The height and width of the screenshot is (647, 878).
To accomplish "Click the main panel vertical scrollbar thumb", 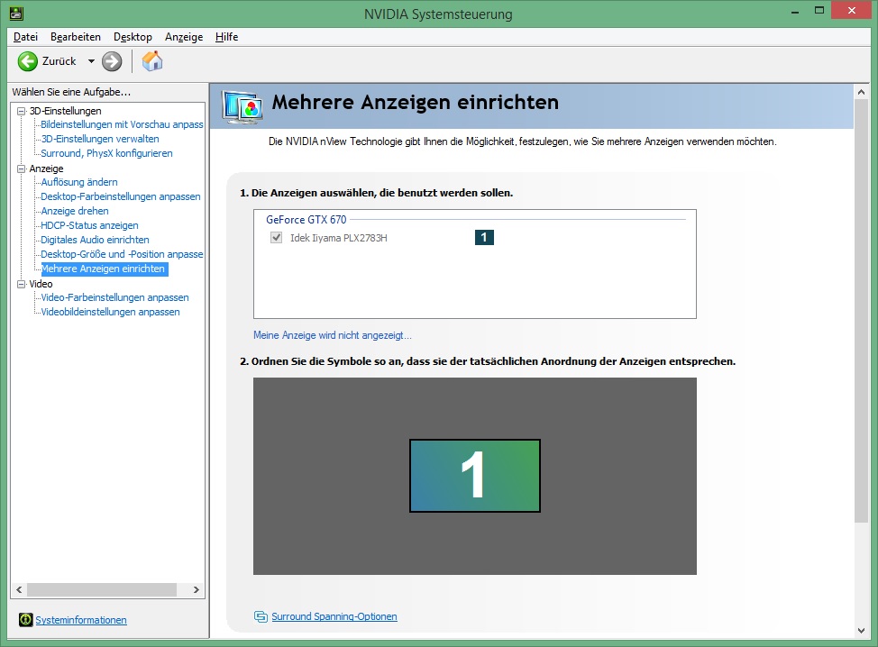I will tap(861, 311).
